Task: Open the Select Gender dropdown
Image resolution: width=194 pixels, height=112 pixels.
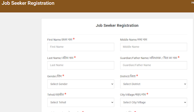Action: click(x=81, y=84)
